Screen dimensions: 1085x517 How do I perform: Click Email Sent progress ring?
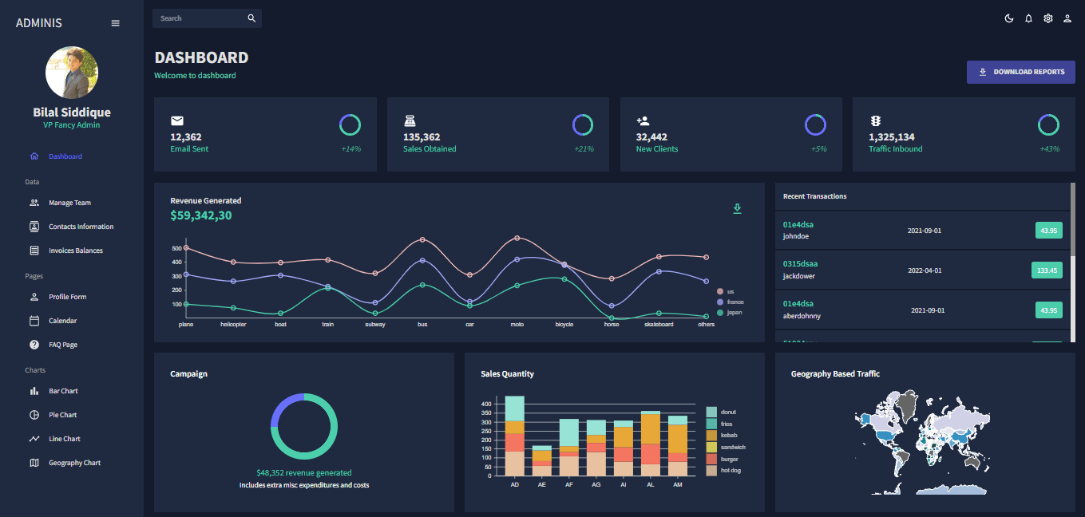coord(350,124)
